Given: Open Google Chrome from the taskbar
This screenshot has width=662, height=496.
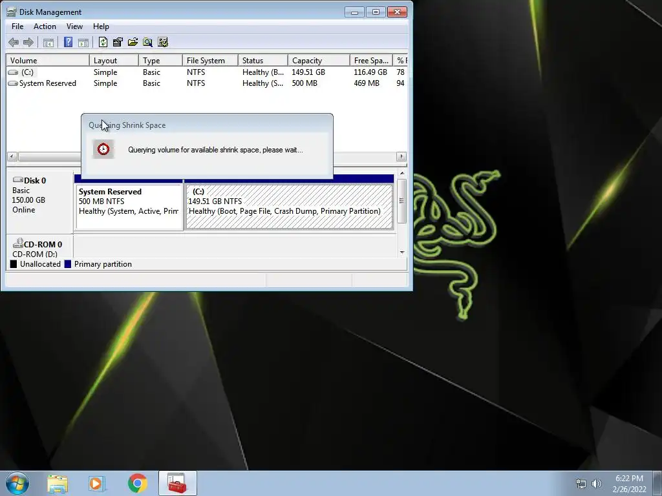Looking at the screenshot, I should tap(137, 483).
